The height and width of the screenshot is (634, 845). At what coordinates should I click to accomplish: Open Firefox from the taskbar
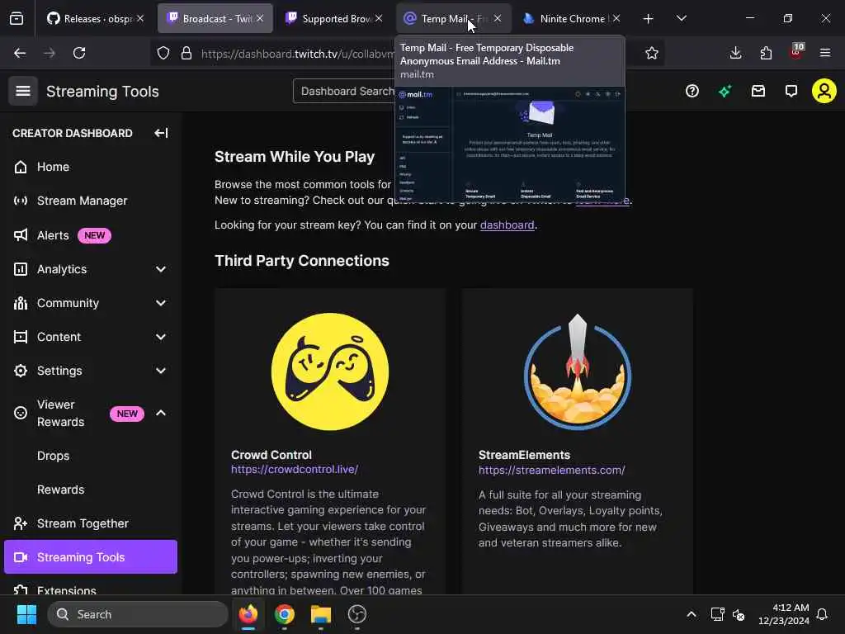click(248, 614)
